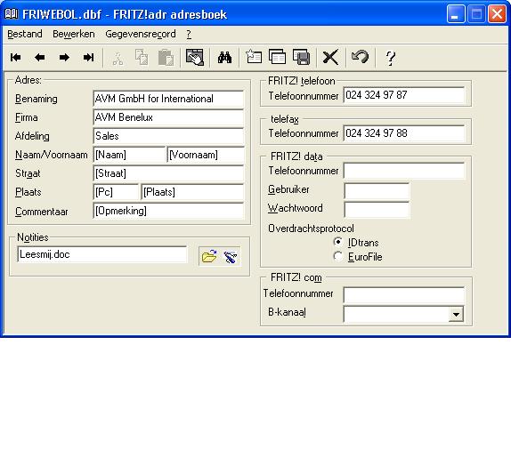Open search with the binoculars icon
Viewport: 511px width, 449px height.
[224, 58]
